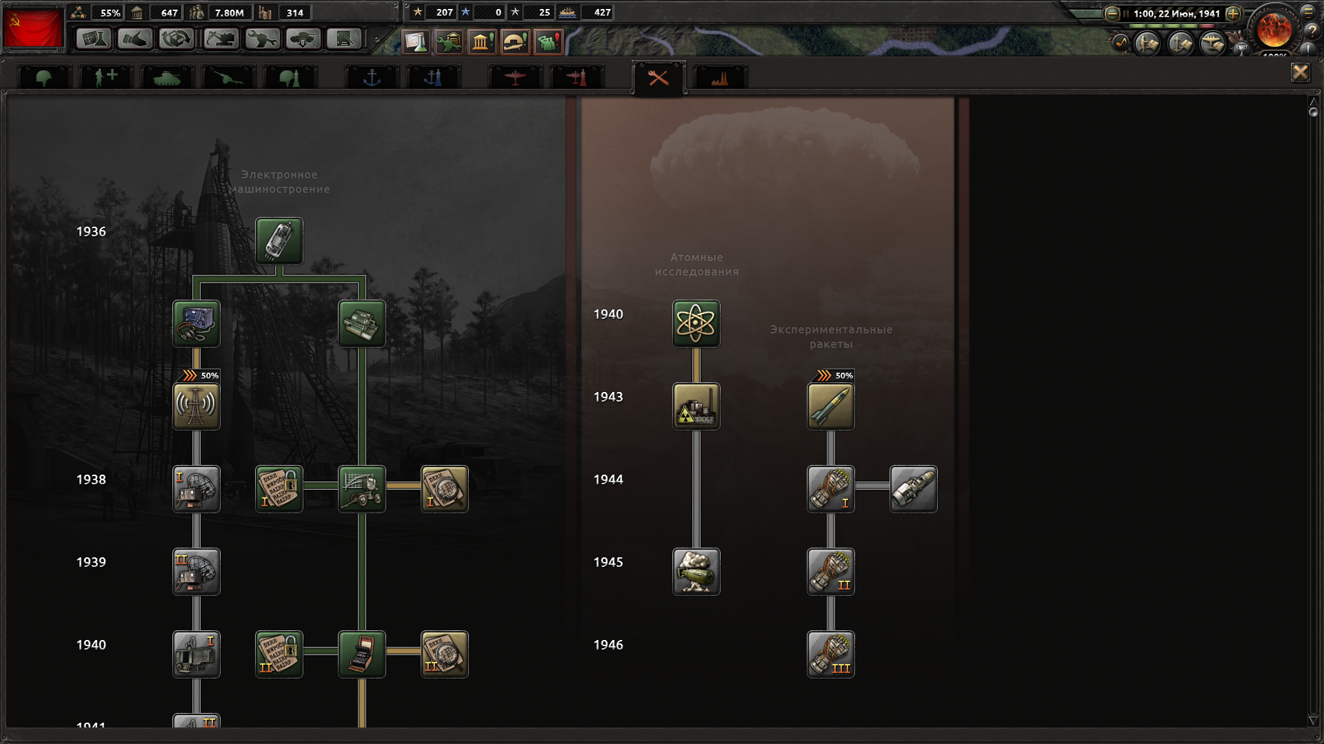This screenshot has height=744, width=1324.
Task: Select the 1938 computing machine tech
Action: (x=362, y=489)
